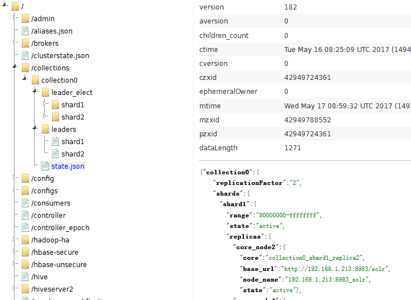
Task: Click the mzxid value 42949788552
Action: click(308, 120)
